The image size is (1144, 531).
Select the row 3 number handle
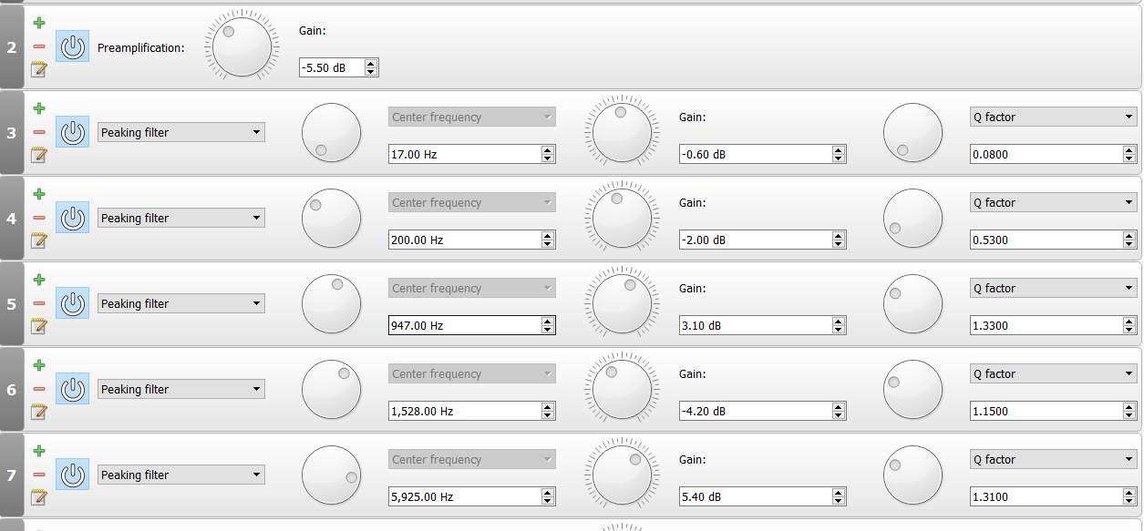point(12,132)
